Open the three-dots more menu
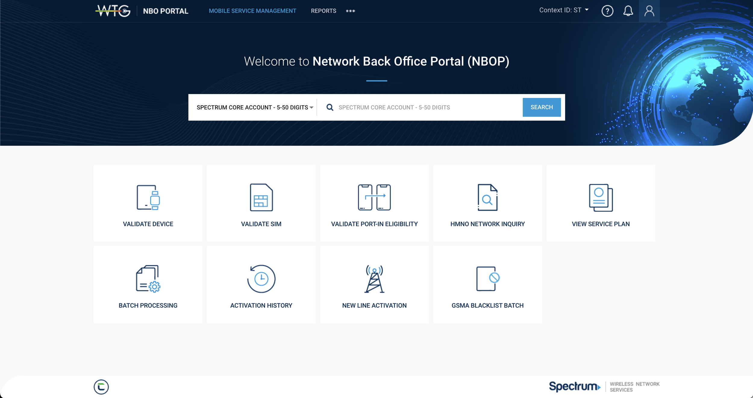753x398 pixels. (350, 11)
